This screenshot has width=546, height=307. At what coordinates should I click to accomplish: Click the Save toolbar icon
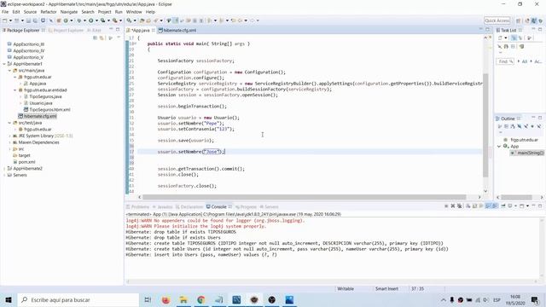click(x=28, y=20)
